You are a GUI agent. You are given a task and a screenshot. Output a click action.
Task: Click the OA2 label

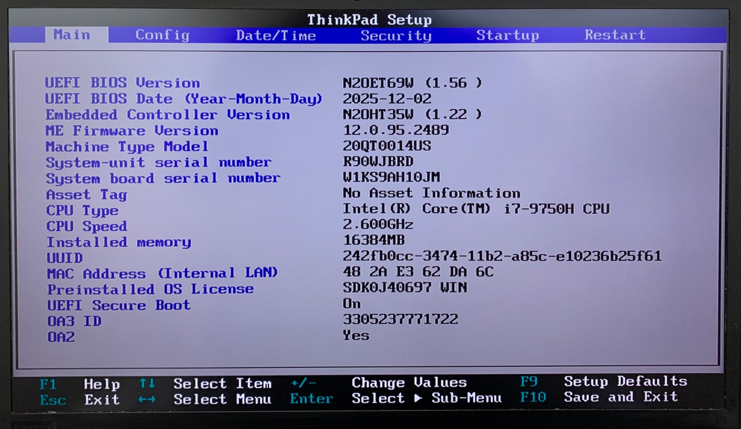click(61, 337)
